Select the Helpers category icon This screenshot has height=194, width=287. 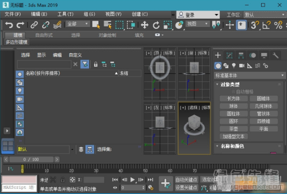(249, 66)
